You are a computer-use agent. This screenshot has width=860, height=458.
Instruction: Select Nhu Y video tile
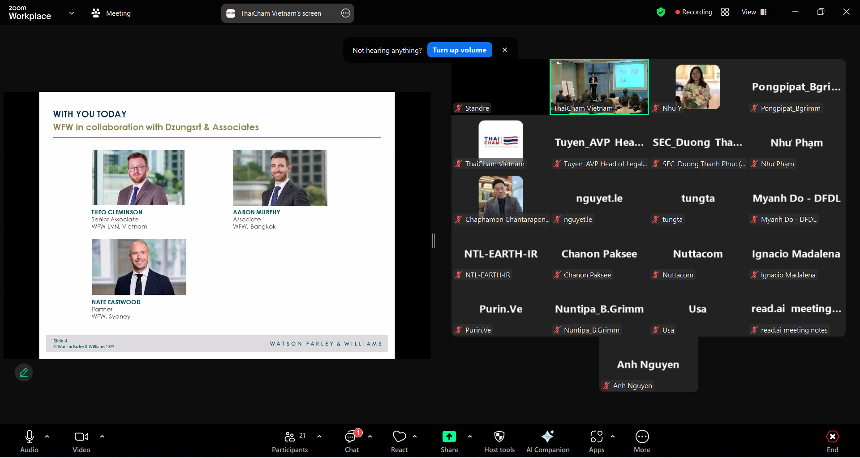[x=698, y=87]
